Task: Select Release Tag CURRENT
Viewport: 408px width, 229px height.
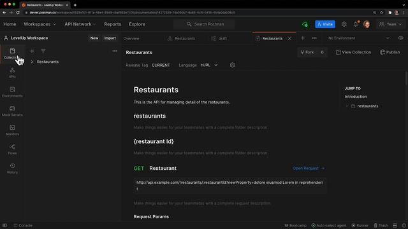Action: point(161,65)
